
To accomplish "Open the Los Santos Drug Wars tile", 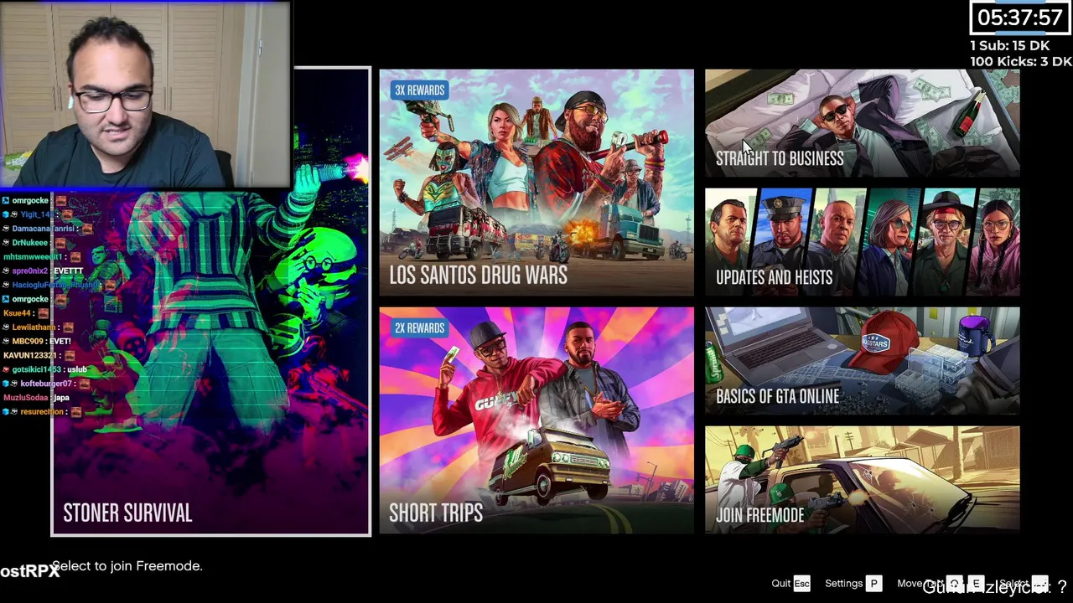I will pos(536,183).
